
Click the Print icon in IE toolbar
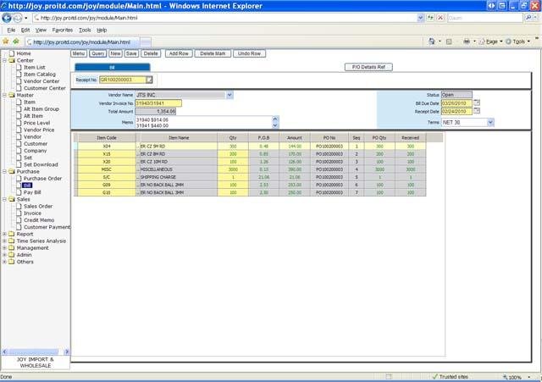pyautogui.click(x=467, y=42)
